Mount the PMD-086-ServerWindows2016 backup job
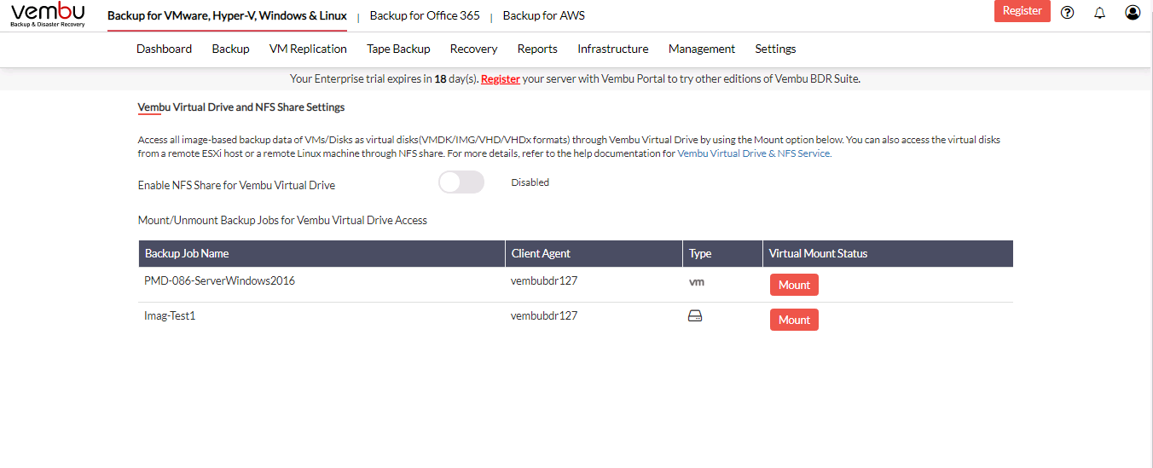The height and width of the screenshot is (468, 1153). click(x=794, y=285)
